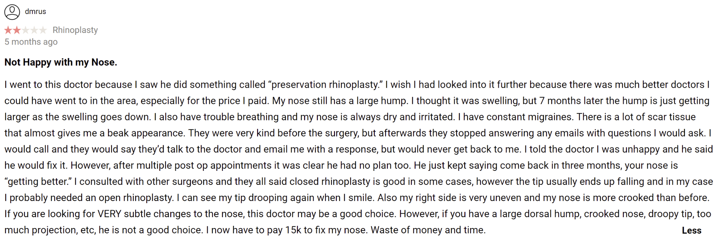Click the sentence 'I have constant migraines.'
The image size is (720, 247).
click(x=515, y=117)
